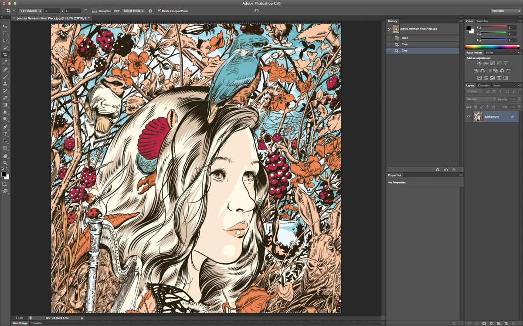Hide the Background layer with the eye icon

tap(469, 116)
